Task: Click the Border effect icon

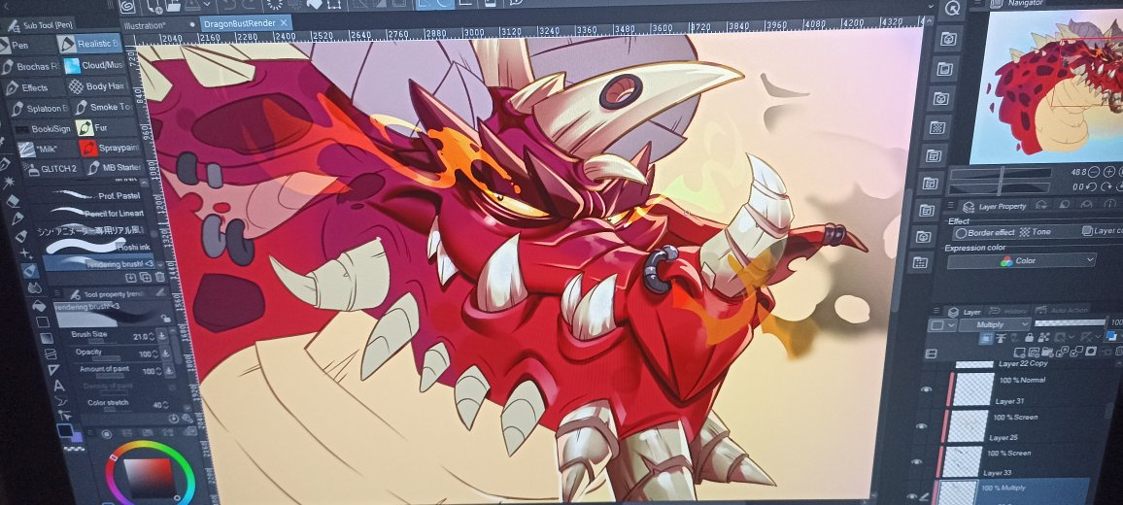Action: [986, 233]
